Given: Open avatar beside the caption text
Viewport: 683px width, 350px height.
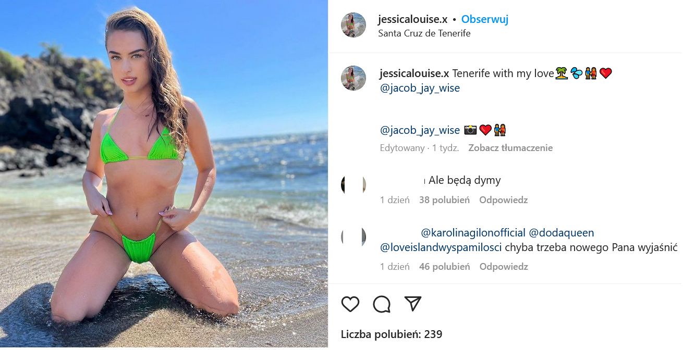Looking at the screenshot, I should click(x=353, y=78).
